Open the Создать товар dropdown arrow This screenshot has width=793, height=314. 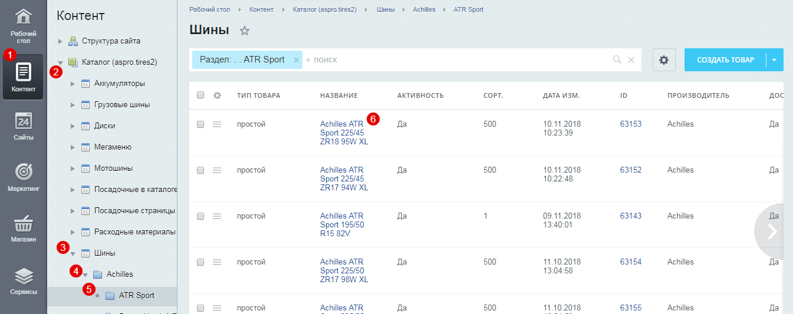775,60
